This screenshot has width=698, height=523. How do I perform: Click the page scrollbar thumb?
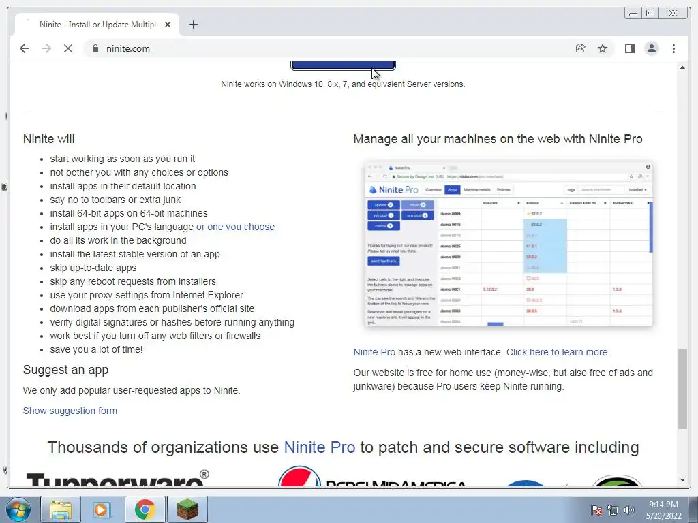[x=682, y=389]
